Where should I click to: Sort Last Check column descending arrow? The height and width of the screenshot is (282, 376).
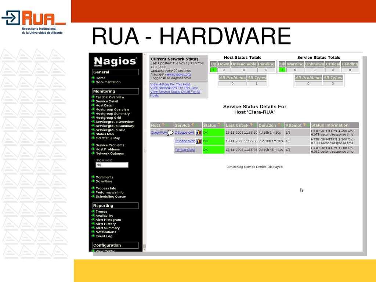point(255,125)
